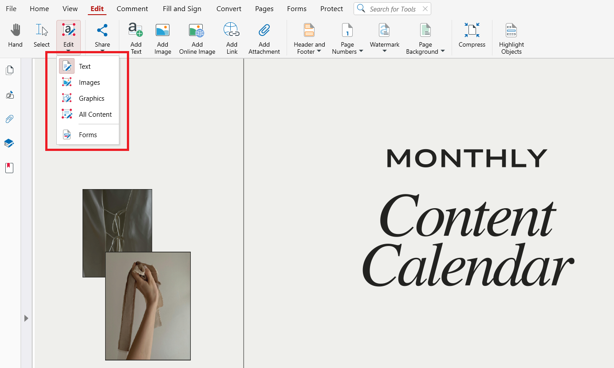Switch to the Fill and Sign tab

coord(182,9)
